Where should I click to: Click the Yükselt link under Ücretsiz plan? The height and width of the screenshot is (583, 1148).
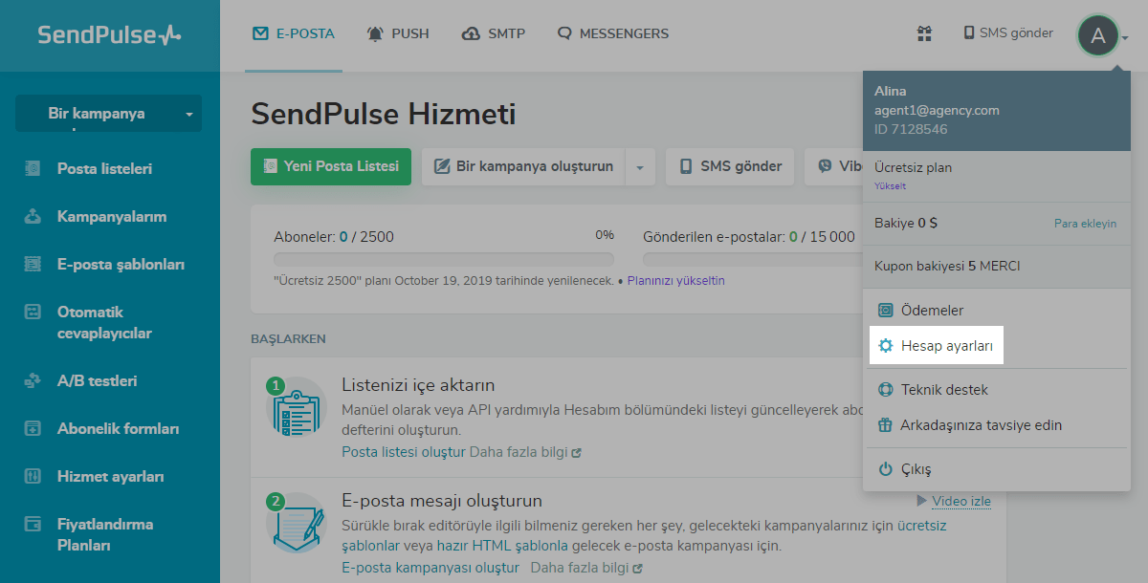[890, 186]
